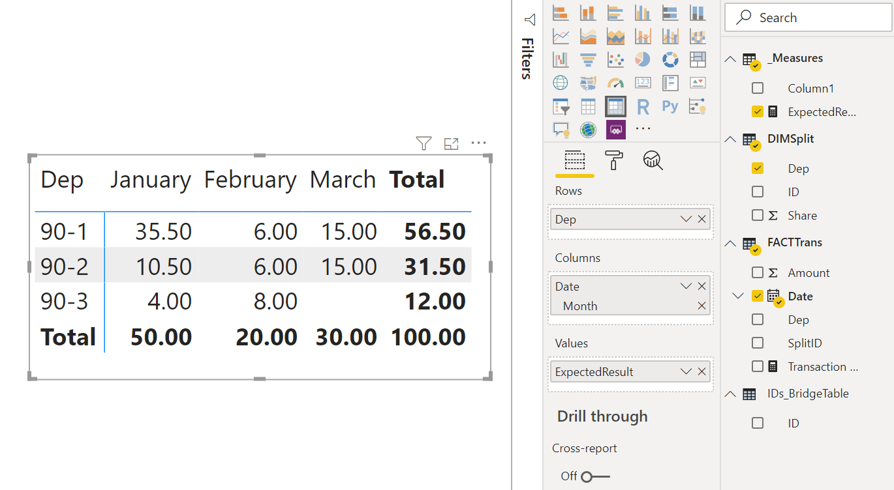Choose the Scatter chart visualization

pos(615,59)
